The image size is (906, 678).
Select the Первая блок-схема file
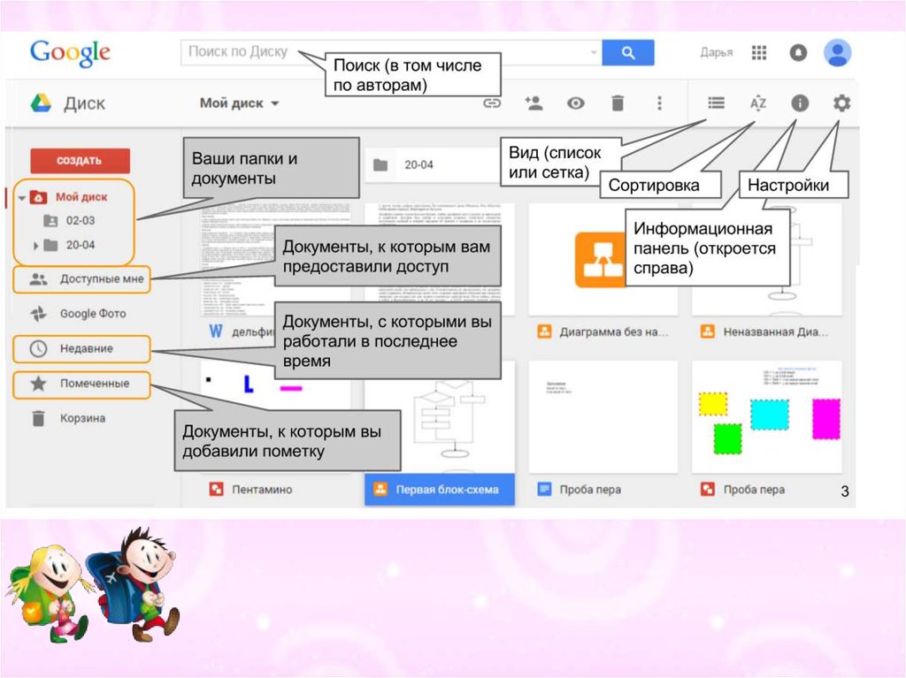coord(440,489)
